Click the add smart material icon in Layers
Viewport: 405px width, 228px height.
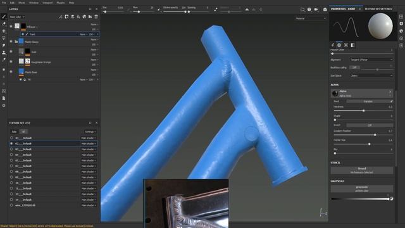[x=84, y=17]
